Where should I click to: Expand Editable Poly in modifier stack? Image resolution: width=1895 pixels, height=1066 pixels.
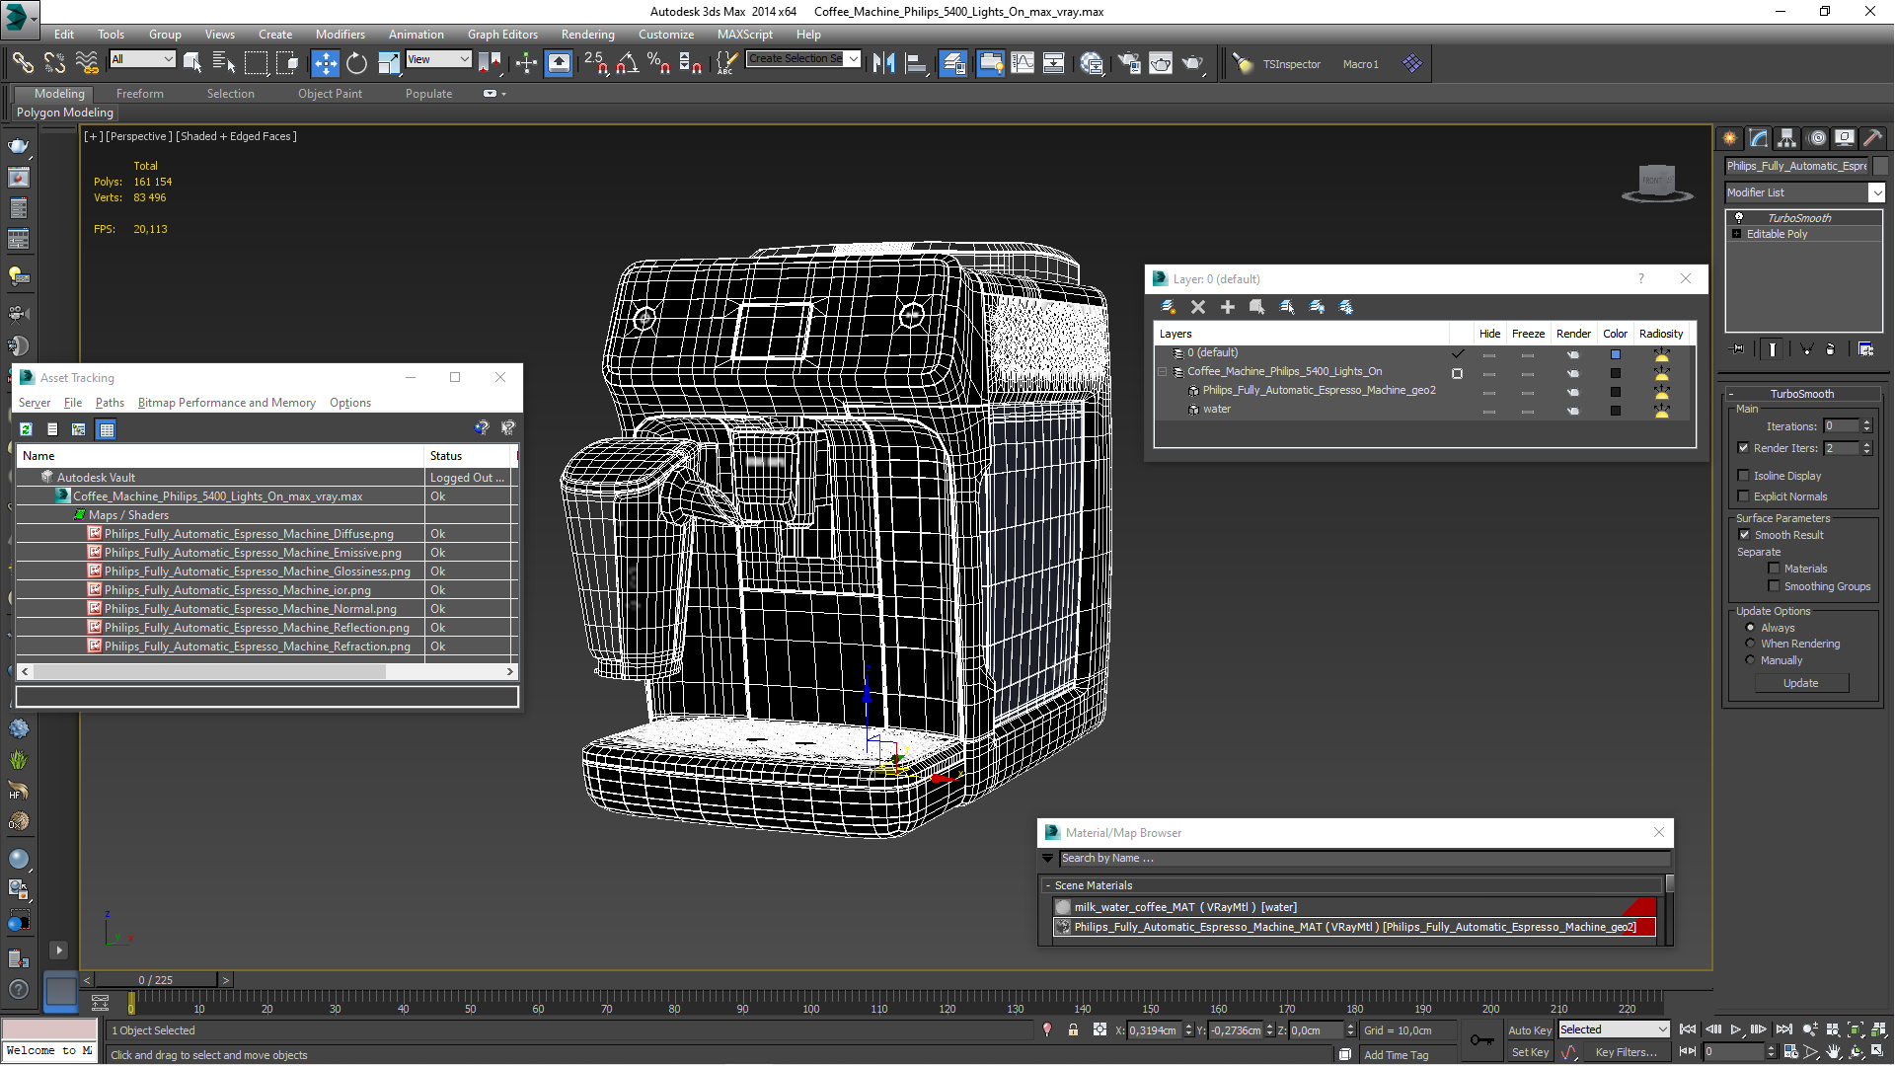tap(1737, 234)
